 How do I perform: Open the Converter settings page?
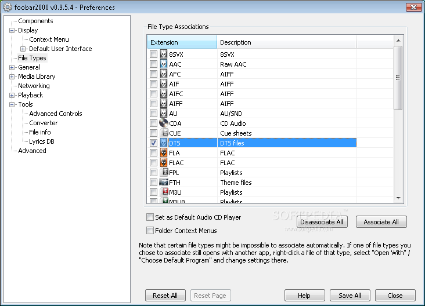(44, 123)
